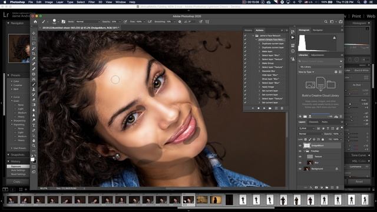Screen dimensions: 377x212
Task: Click the Search magnifier icon in Photoshop
Action: click(326, 22)
